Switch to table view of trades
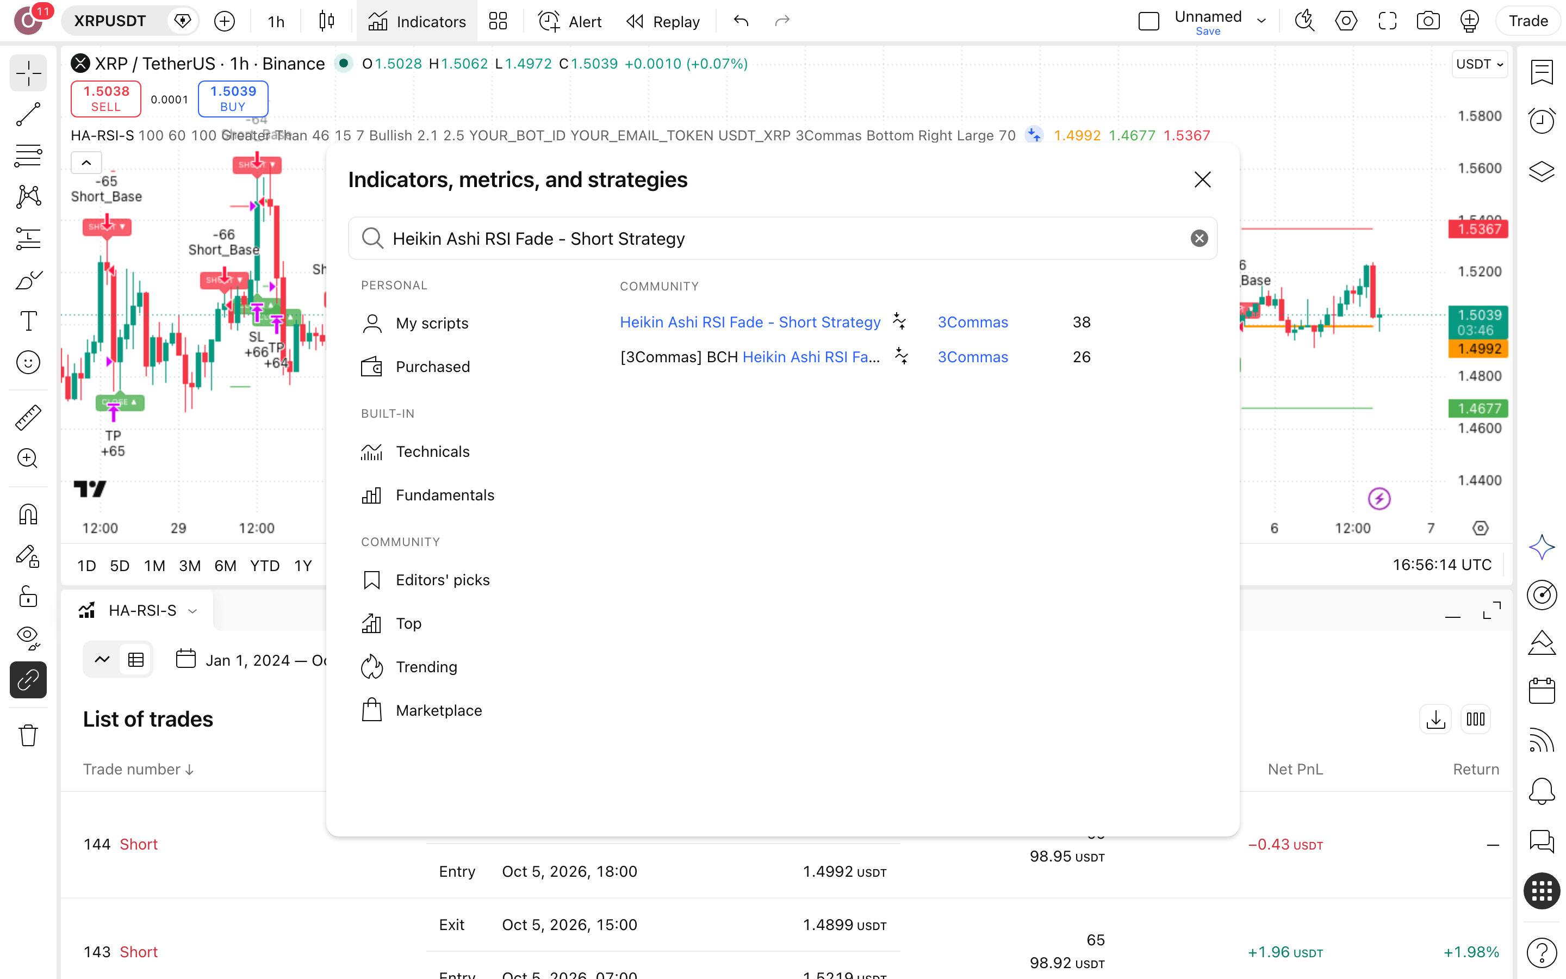Viewport: 1566px width, 979px height. click(136, 660)
